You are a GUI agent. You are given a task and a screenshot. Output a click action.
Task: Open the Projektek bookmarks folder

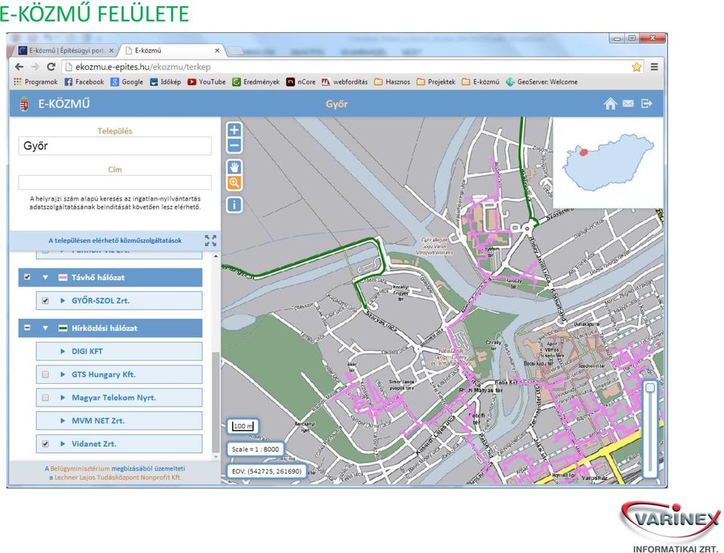coord(436,81)
